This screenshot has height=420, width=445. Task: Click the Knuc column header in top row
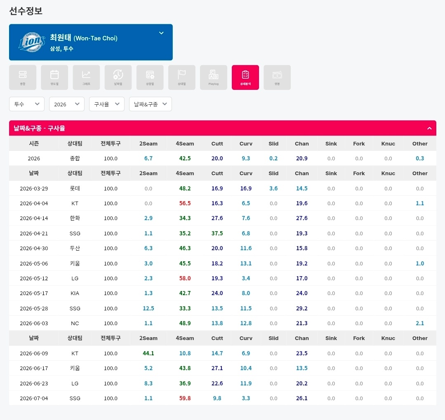click(388, 143)
